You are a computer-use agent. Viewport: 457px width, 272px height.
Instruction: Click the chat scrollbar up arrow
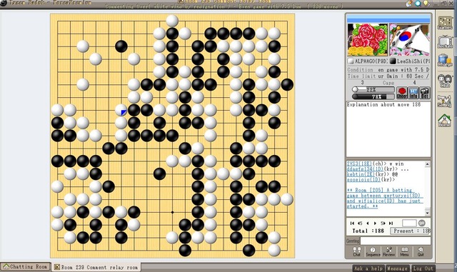(427, 164)
